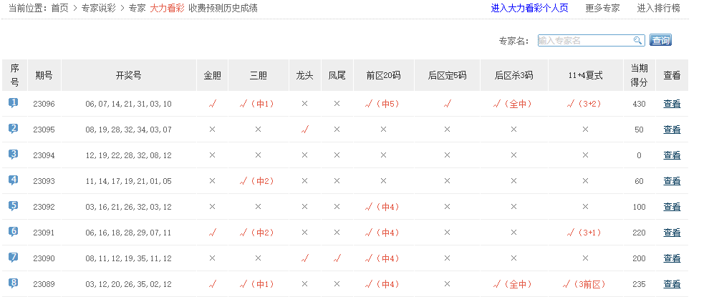Click the row 5 sequence number badge
This screenshot has height=297, width=714.
(x=14, y=207)
